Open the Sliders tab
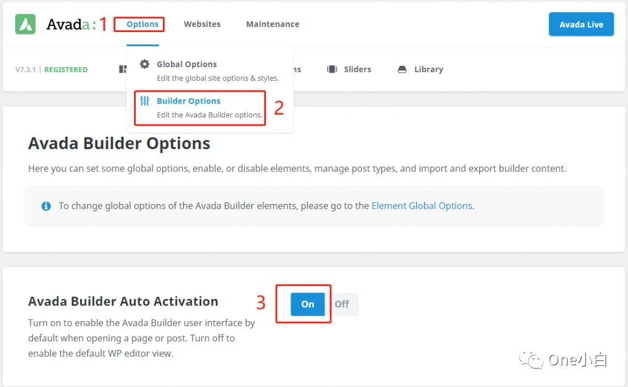 pyautogui.click(x=357, y=70)
